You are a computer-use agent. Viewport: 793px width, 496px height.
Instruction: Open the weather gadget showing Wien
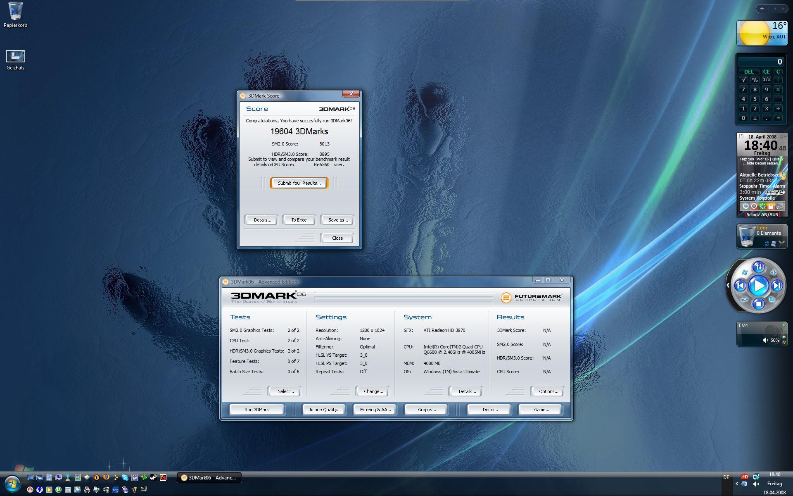click(x=762, y=33)
